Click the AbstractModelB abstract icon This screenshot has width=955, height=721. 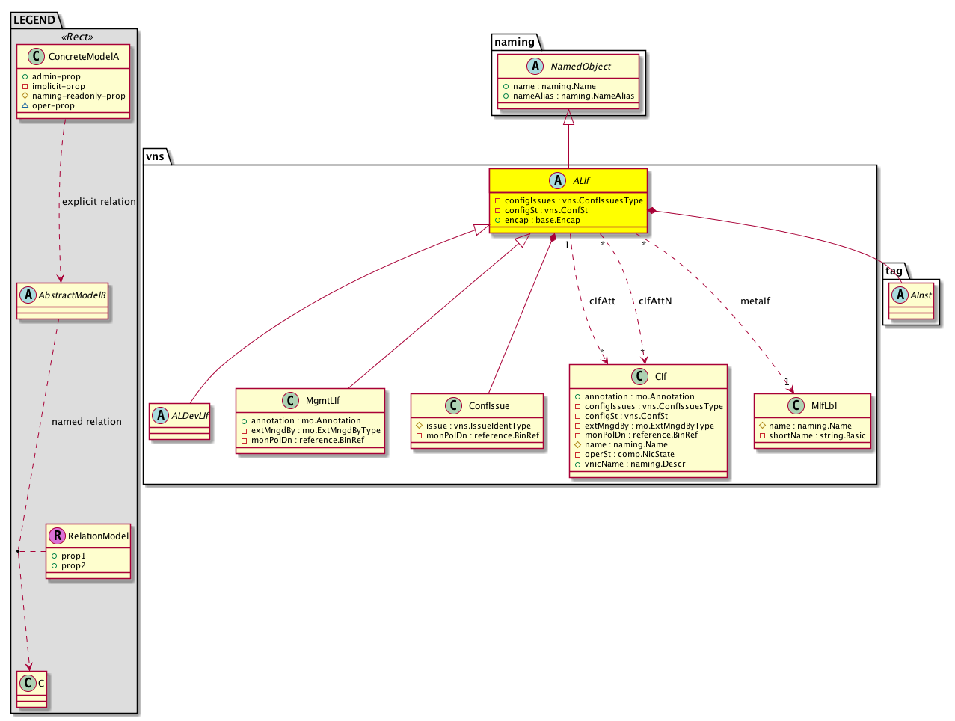pos(28,295)
